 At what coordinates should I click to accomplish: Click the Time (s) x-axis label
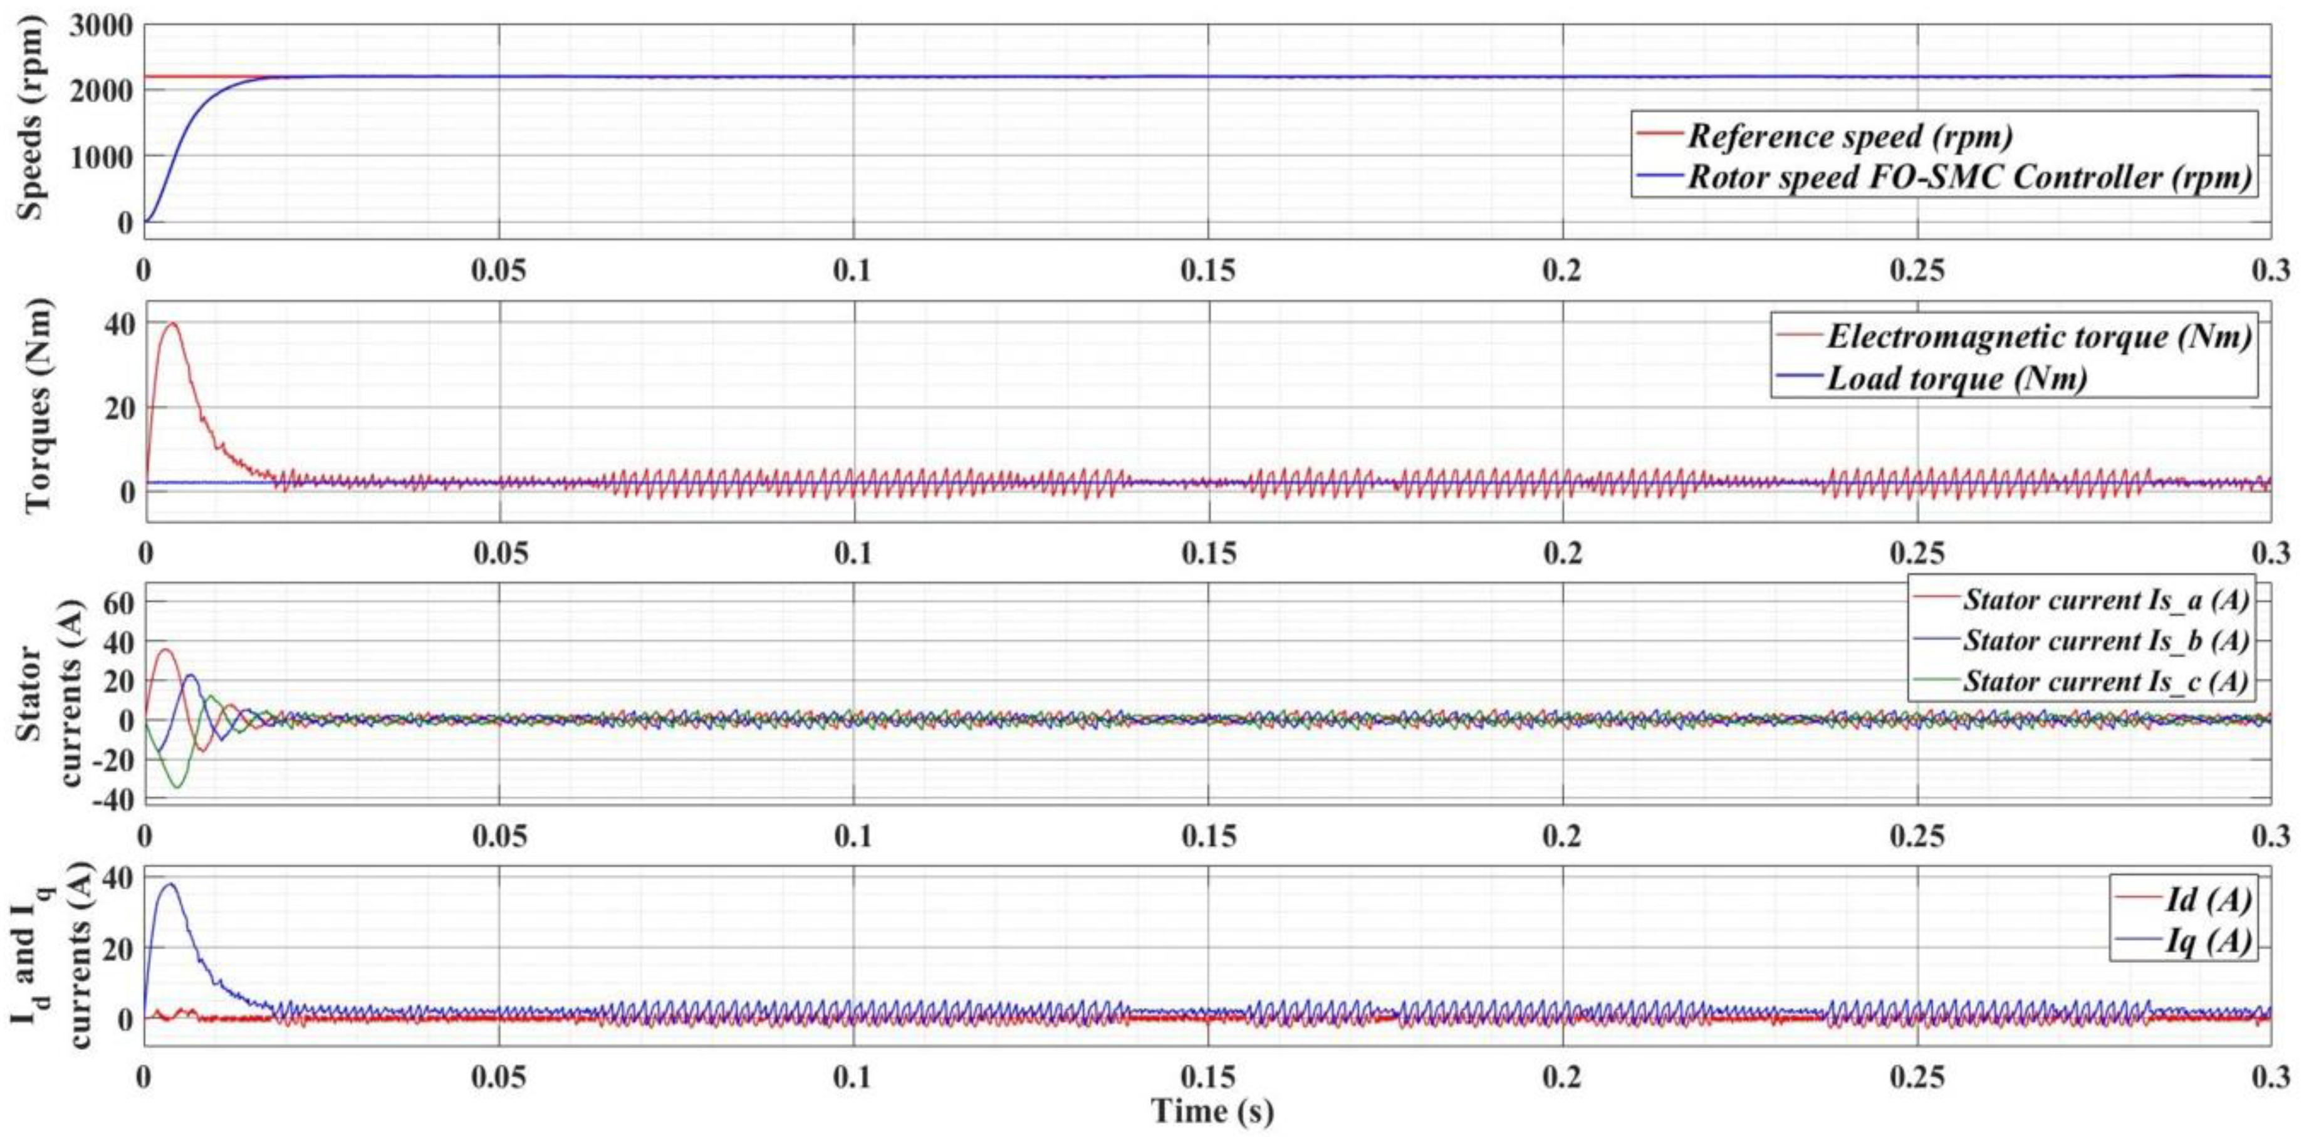point(1212,1111)
